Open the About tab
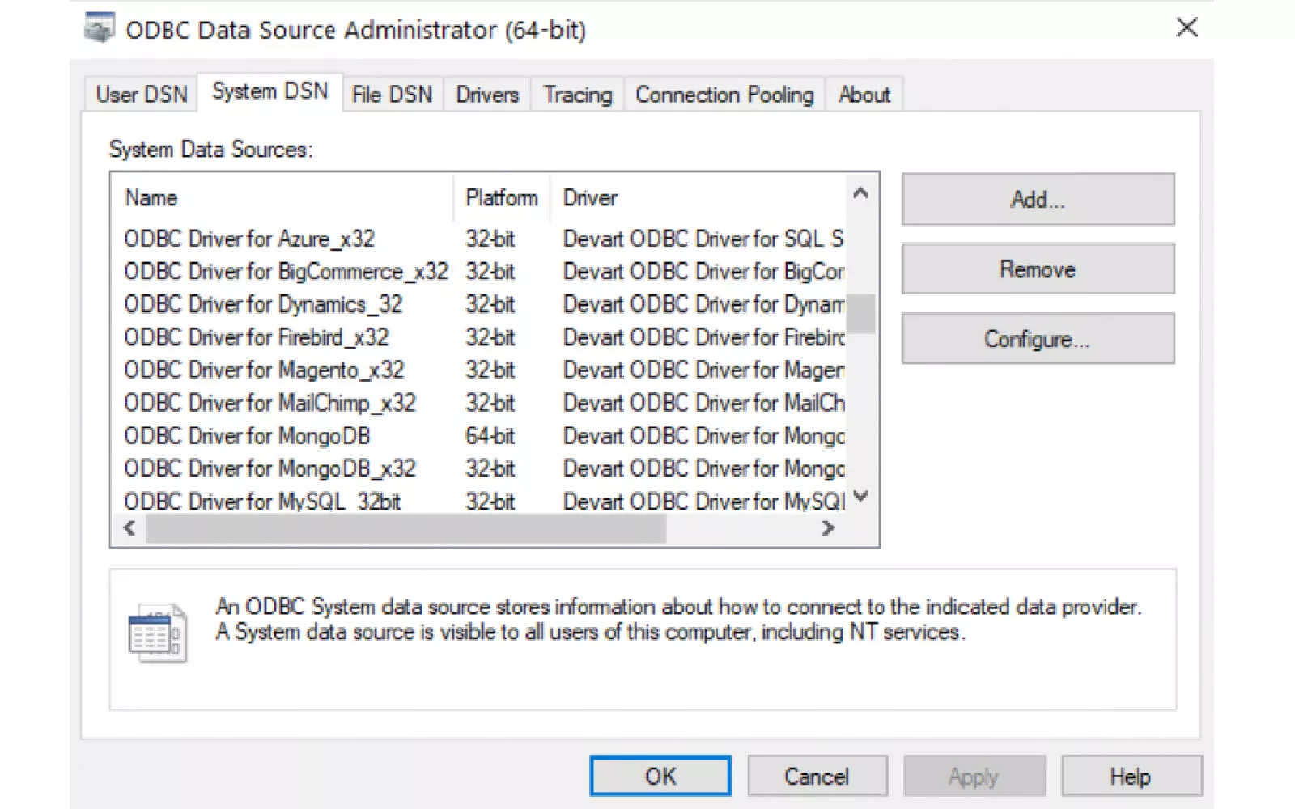The image size is (1295, 809). point(864,95)
